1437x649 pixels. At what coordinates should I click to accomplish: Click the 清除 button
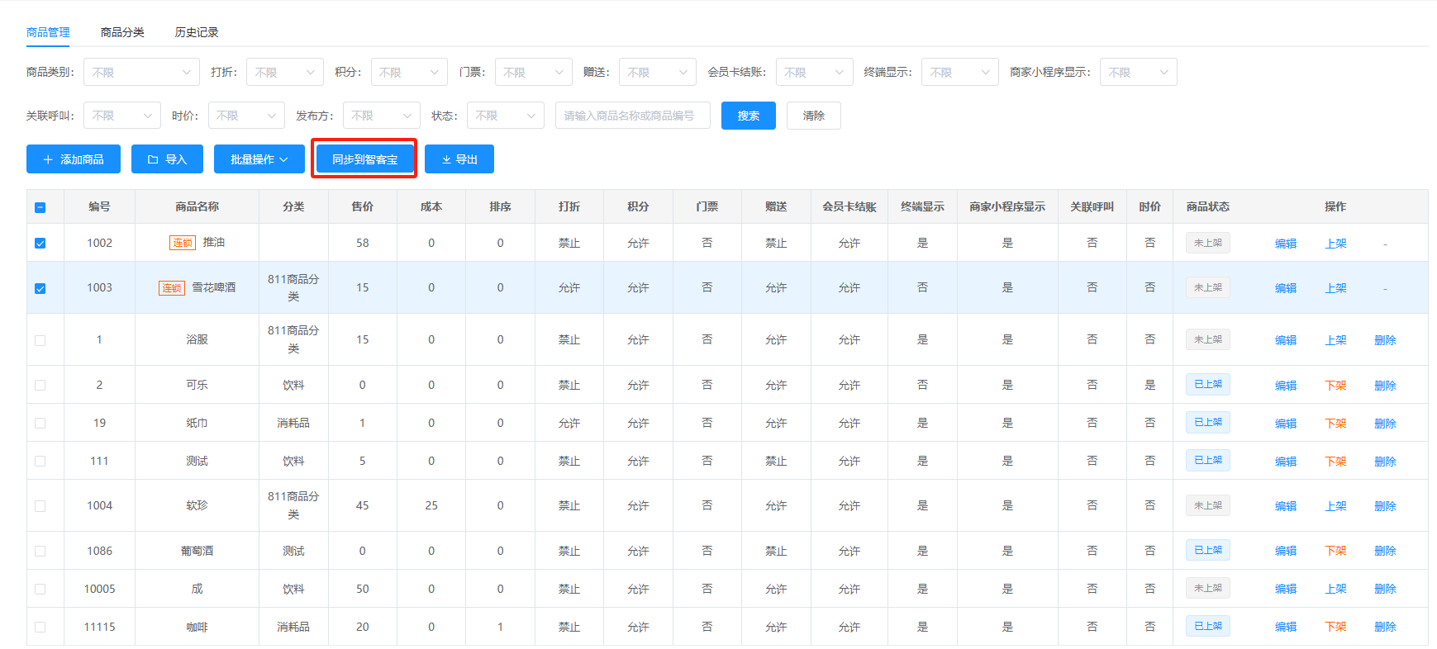(x=814, y=116)
